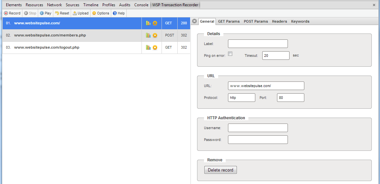
Task: Click the Stop toolbar button
Action: 30,13
